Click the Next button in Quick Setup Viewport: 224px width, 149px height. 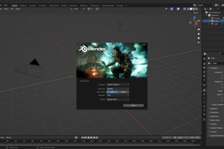(x=133, y=105)
